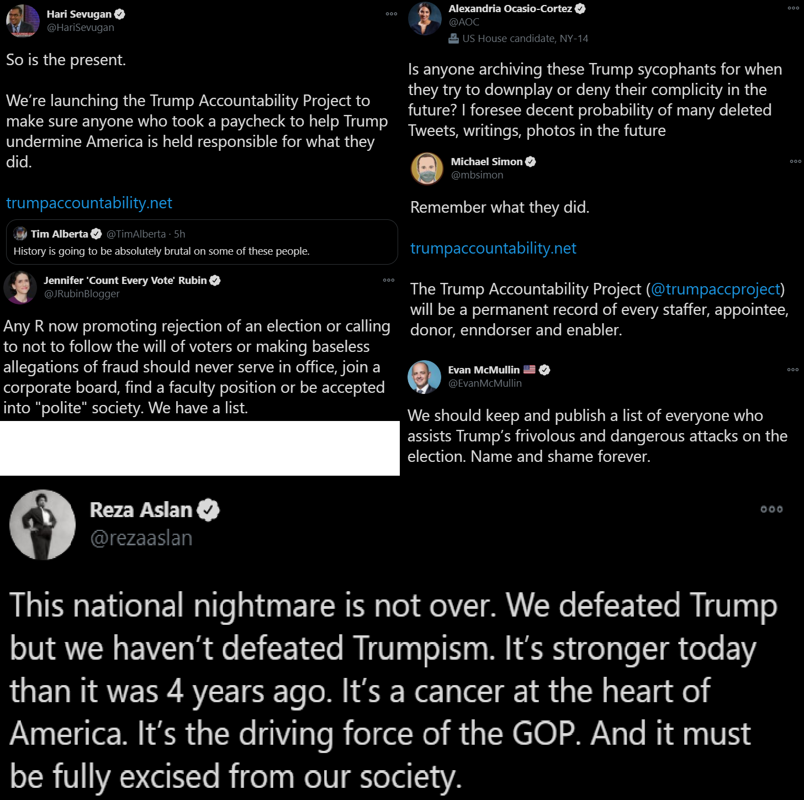Click the three-dot menu on Jennifer Rubin's tweet
This screenshot has width=804, height=800.
(x=389, y=280)
